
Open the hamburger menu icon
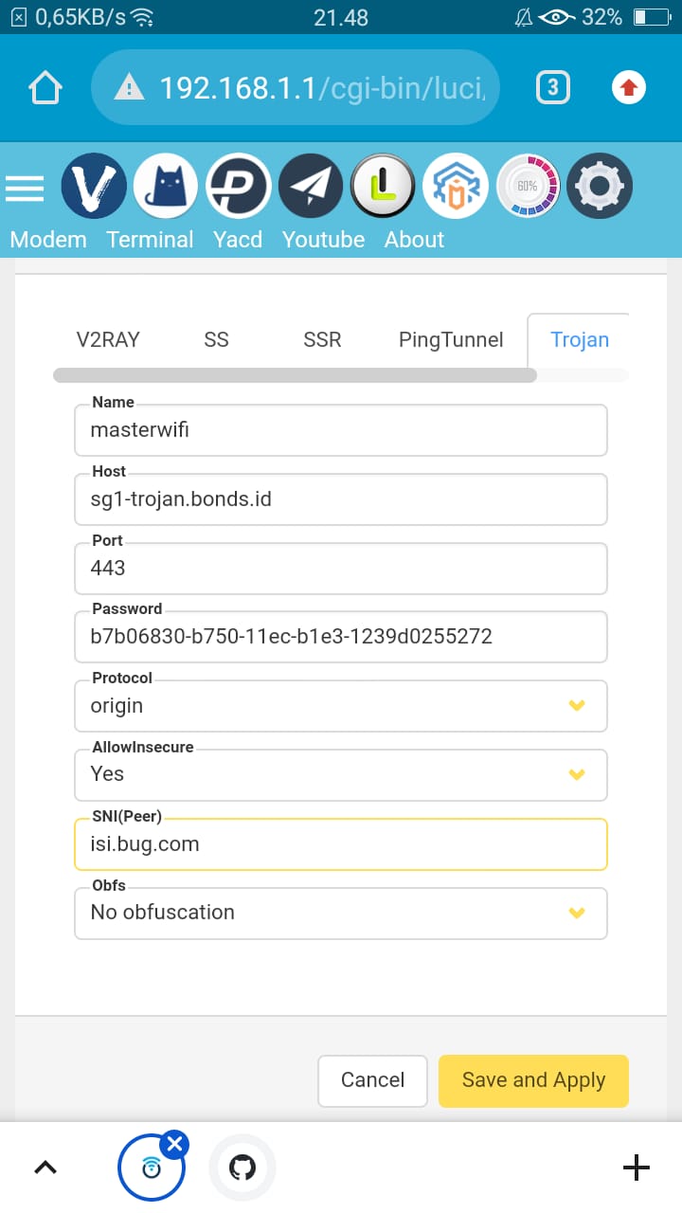[25, 188]
